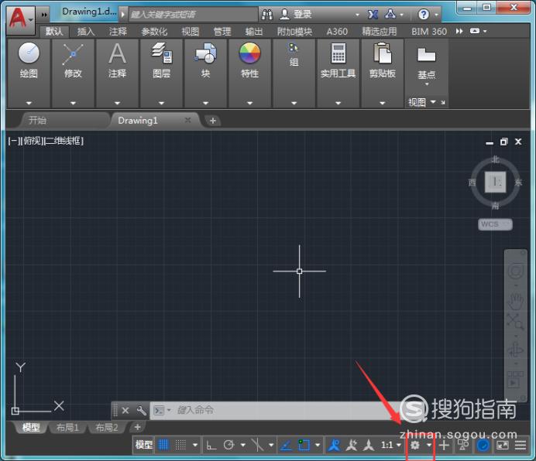Toggle clean screen mode in status bar
This screenshot has height=461, width=536.
point(503,445)
